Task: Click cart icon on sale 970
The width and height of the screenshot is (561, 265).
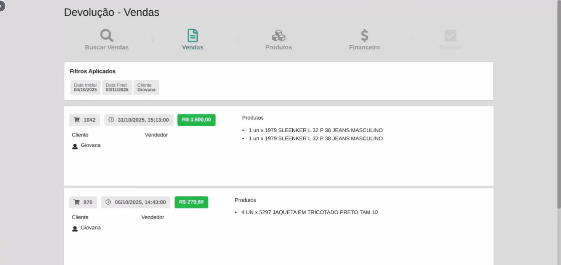Action: tap(77, 202)
